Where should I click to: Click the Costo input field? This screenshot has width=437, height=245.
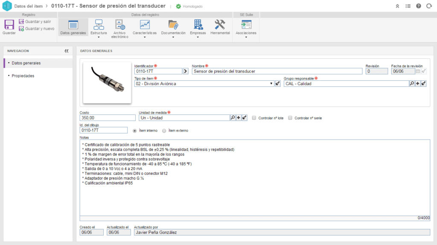coord(107,118)
